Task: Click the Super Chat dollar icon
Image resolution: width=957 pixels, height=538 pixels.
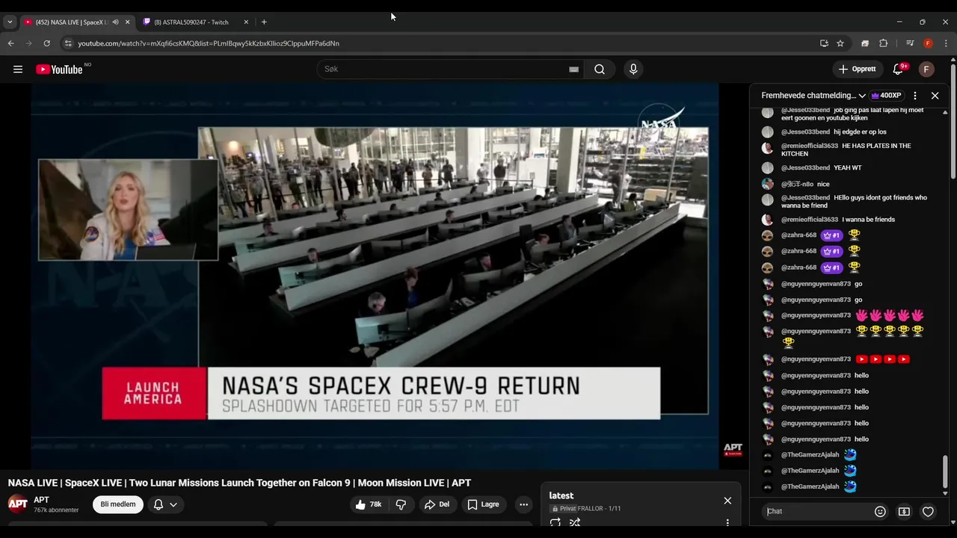Action: click(904, 512)
